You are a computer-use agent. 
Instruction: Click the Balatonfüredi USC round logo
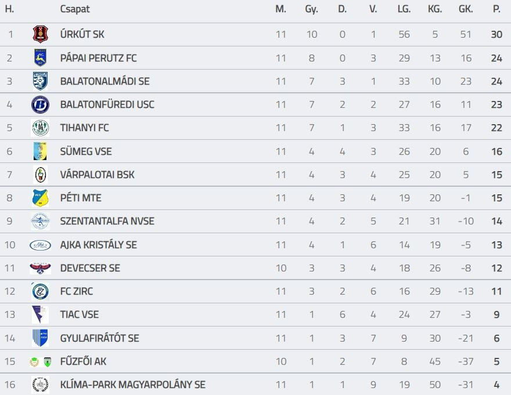coord(40,105)
